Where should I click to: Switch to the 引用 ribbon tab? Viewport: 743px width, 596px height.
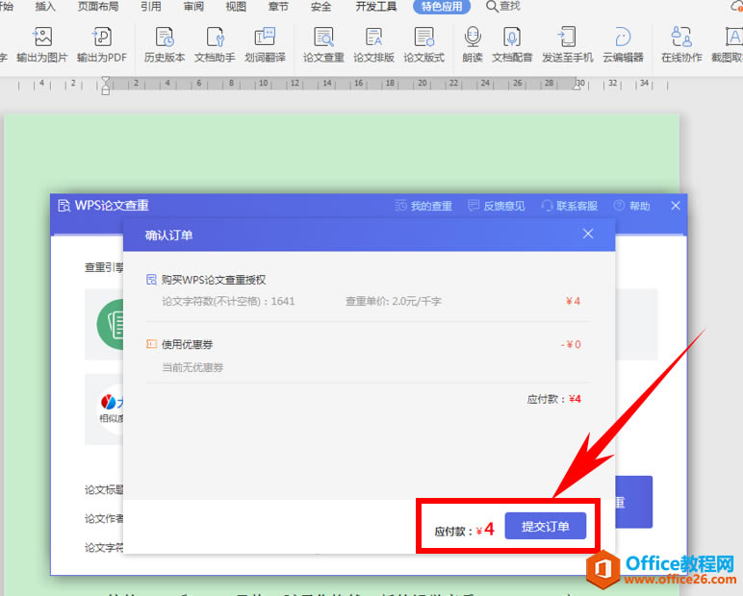tap(151, 7)
